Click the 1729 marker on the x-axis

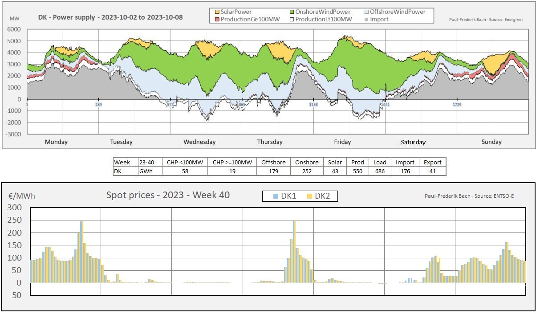point(457,105)
